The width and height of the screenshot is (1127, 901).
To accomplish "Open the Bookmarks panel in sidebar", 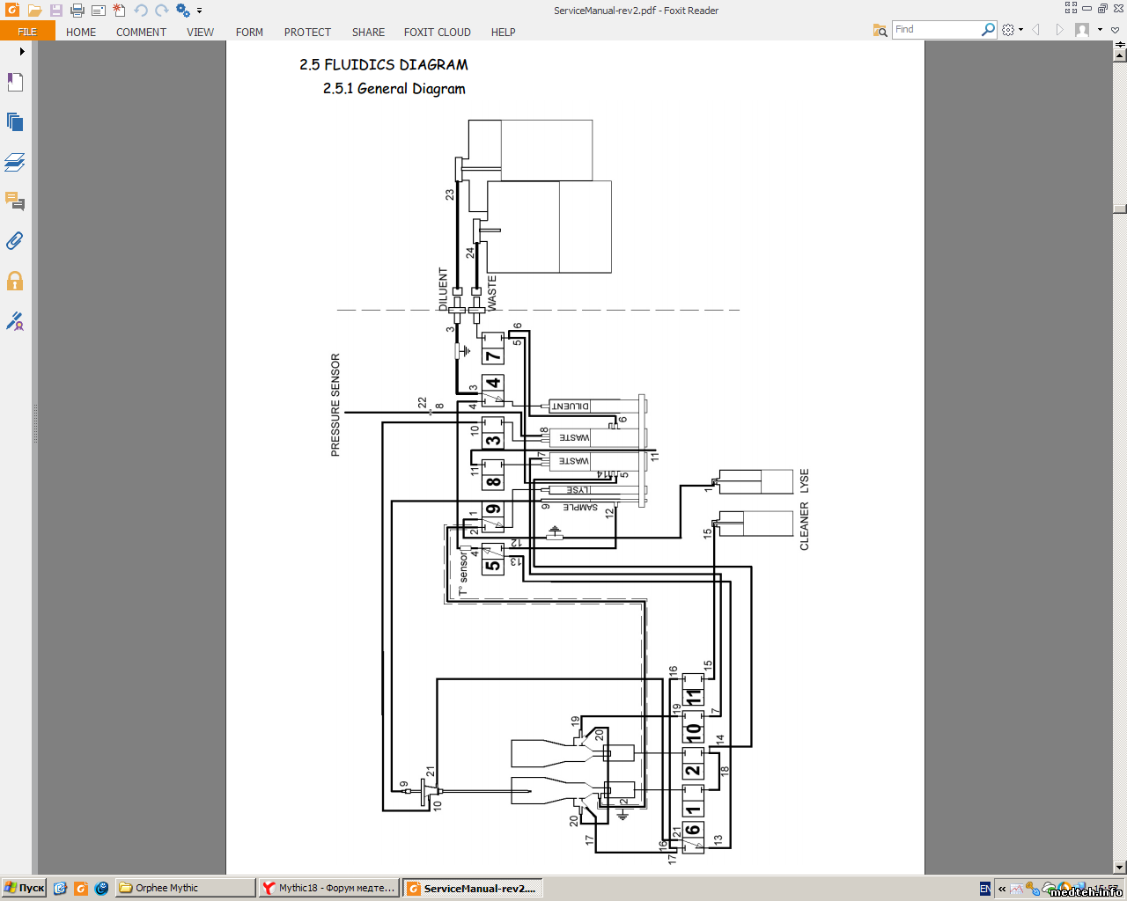I will [x=15, y=82].
